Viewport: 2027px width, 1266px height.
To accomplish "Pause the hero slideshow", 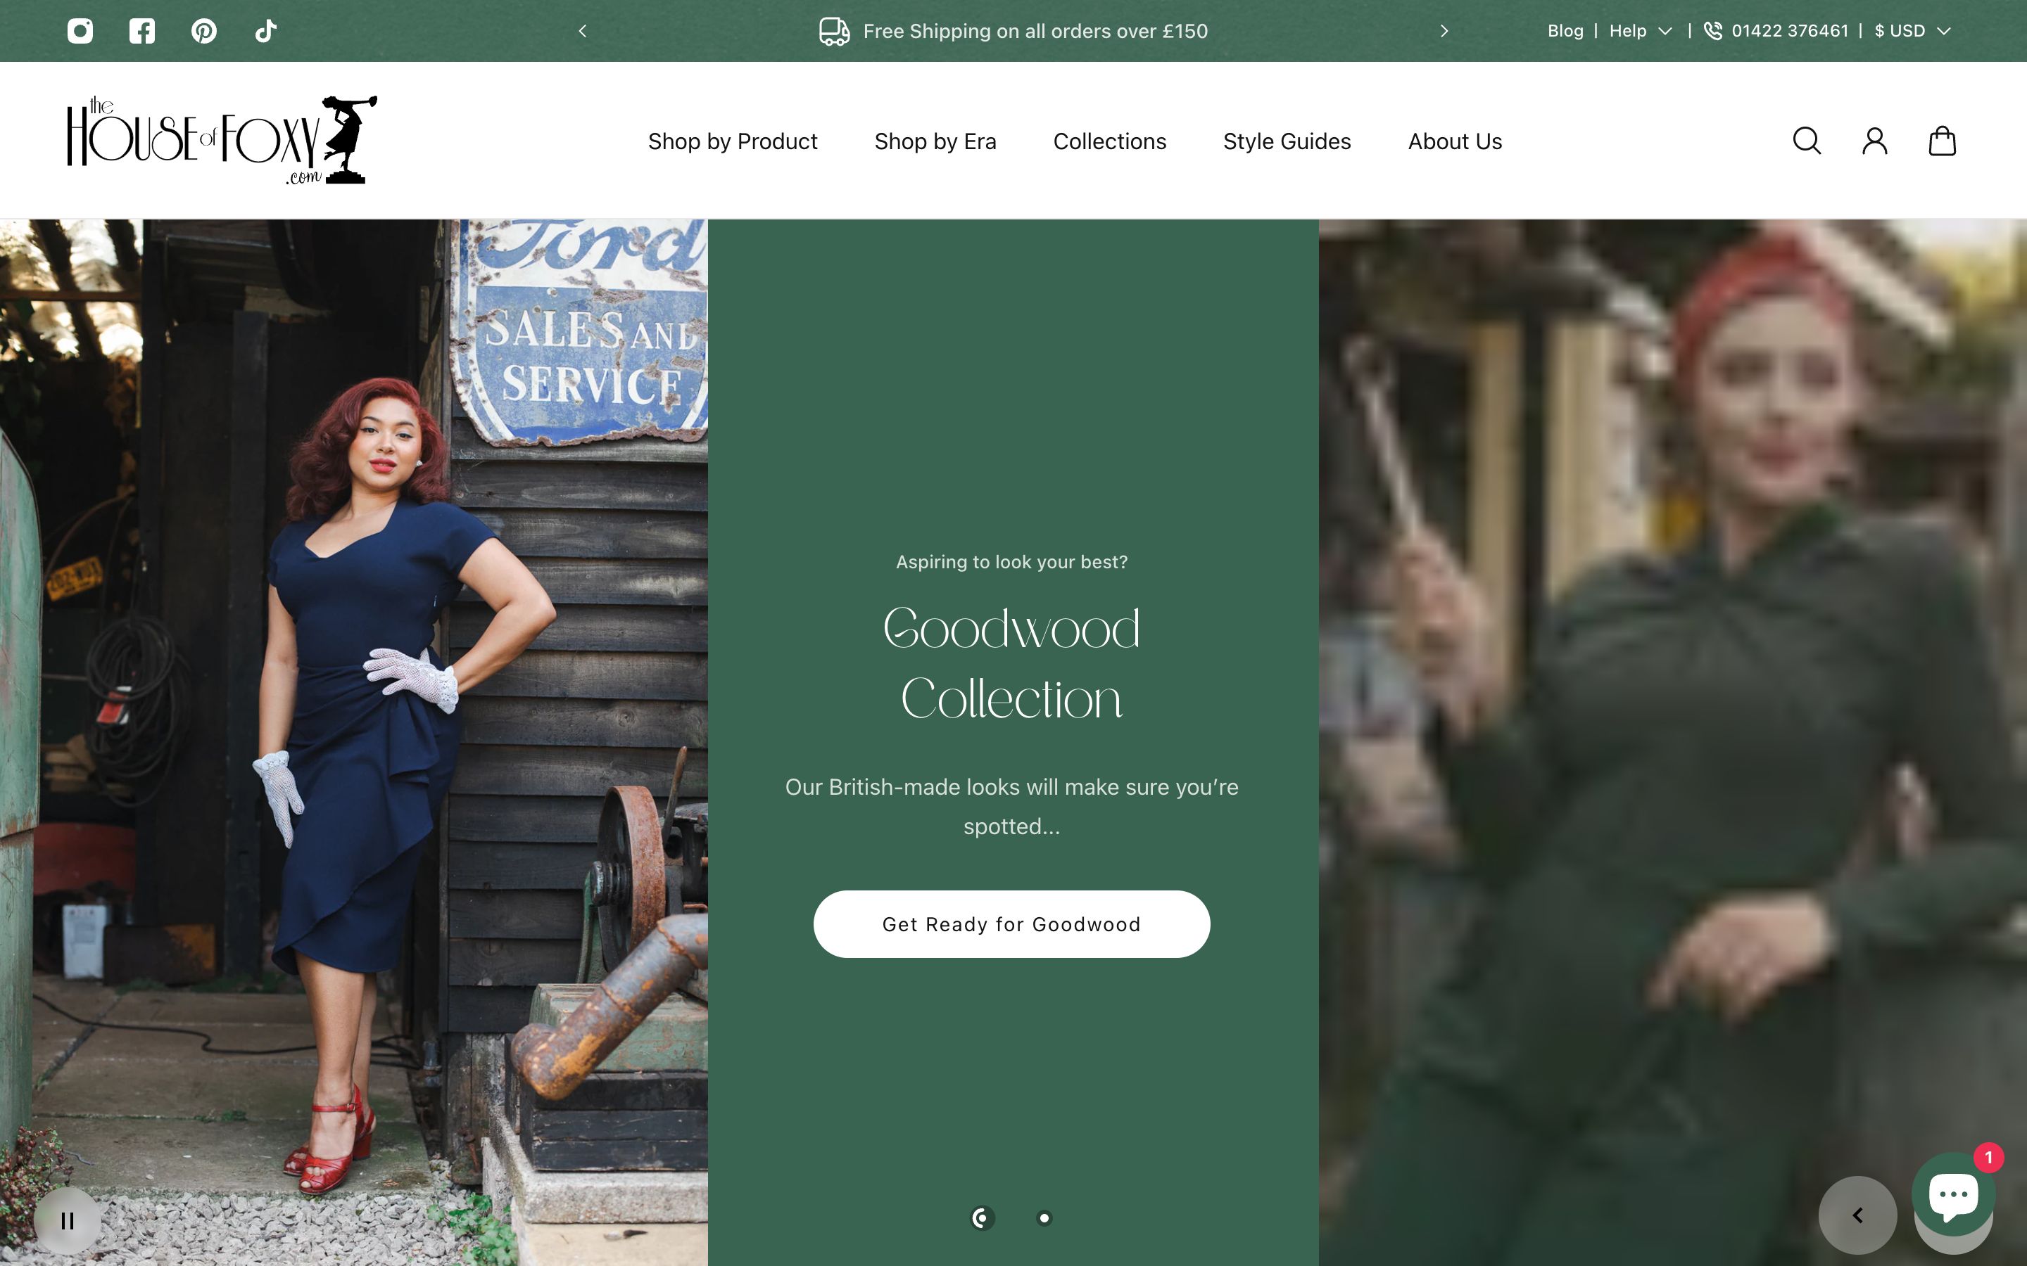I will tap(68, 1220).
